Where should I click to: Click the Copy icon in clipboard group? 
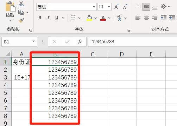click(21, 12)
